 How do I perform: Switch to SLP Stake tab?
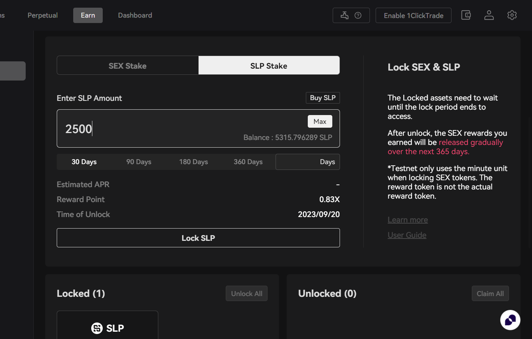(x=269, y=66)
